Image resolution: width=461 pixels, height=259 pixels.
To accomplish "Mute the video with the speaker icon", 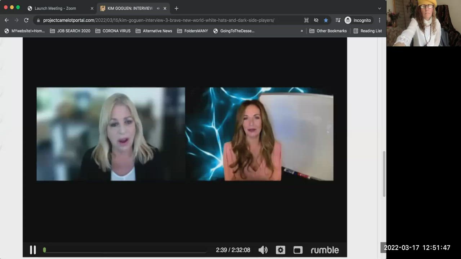I will (263, 250).
